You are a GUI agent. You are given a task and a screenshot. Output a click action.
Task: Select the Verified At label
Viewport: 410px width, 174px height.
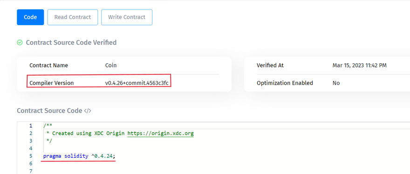pyautogui.click(x=270, y=65)
